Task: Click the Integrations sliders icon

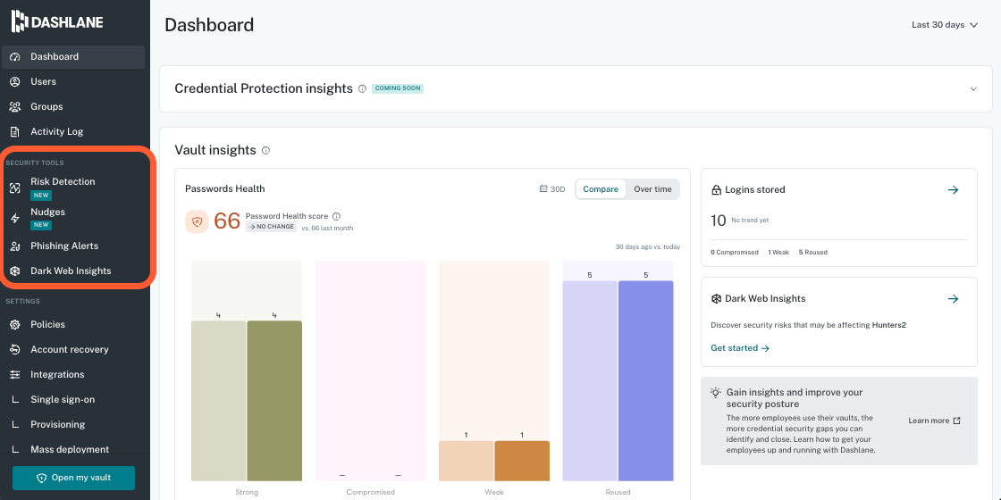Action: (16, 374)
